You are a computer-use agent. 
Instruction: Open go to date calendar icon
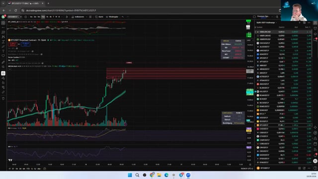tap(45, 169)
